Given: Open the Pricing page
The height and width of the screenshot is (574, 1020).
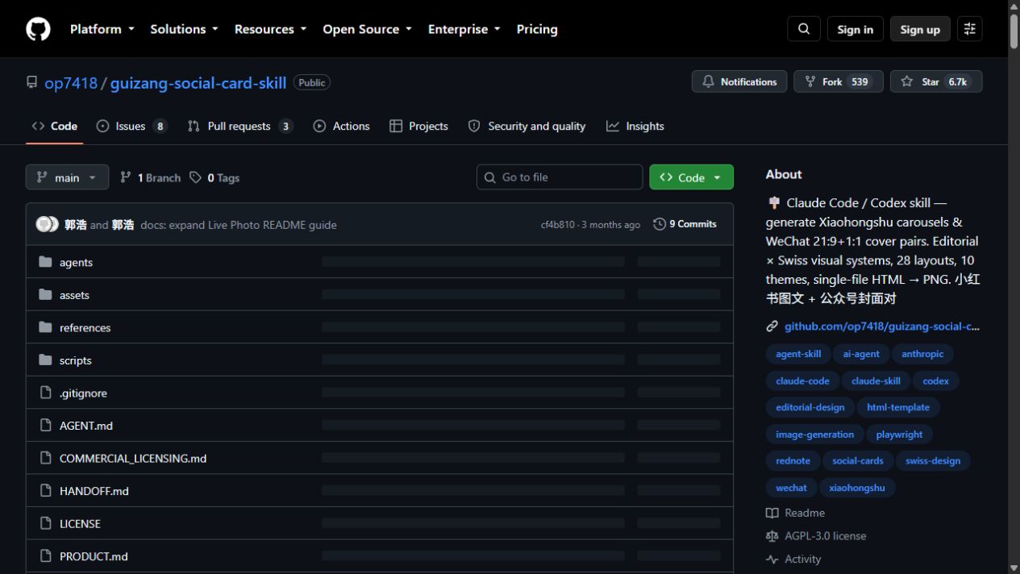Looking at the screenshot, I should tap(537, 29).
